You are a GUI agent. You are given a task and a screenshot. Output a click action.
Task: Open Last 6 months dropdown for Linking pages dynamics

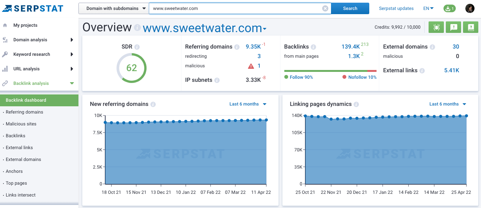pyautogui.click(x=448, y=104)
